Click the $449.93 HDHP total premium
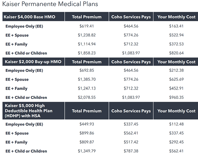The height and width of the screenshot is (153, 198). pyautogui.click(x=87, y=124)
